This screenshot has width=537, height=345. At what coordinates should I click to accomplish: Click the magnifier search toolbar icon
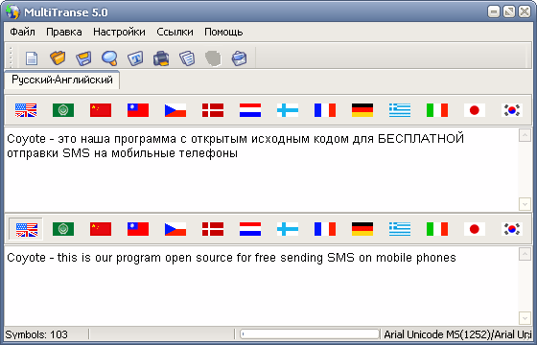[109, 58]
